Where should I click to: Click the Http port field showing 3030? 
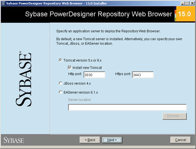[94, 75]
